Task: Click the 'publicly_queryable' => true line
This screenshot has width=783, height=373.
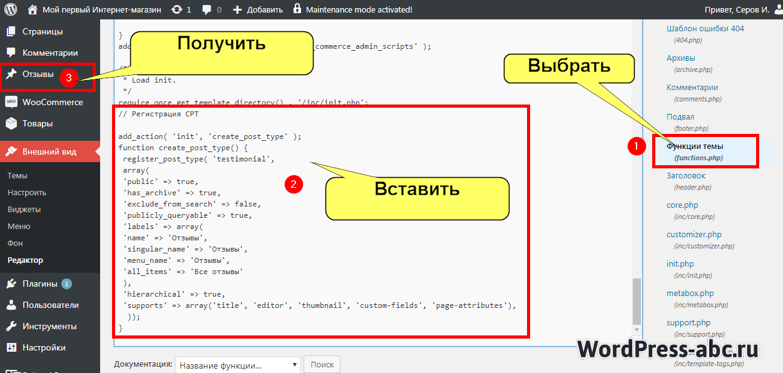Action: [x=187, y=215]
